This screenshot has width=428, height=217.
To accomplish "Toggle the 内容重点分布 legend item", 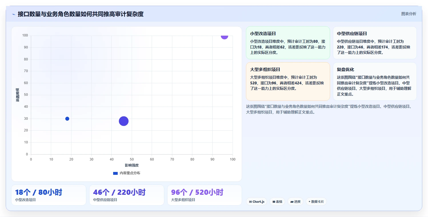I will pos(127,173).
